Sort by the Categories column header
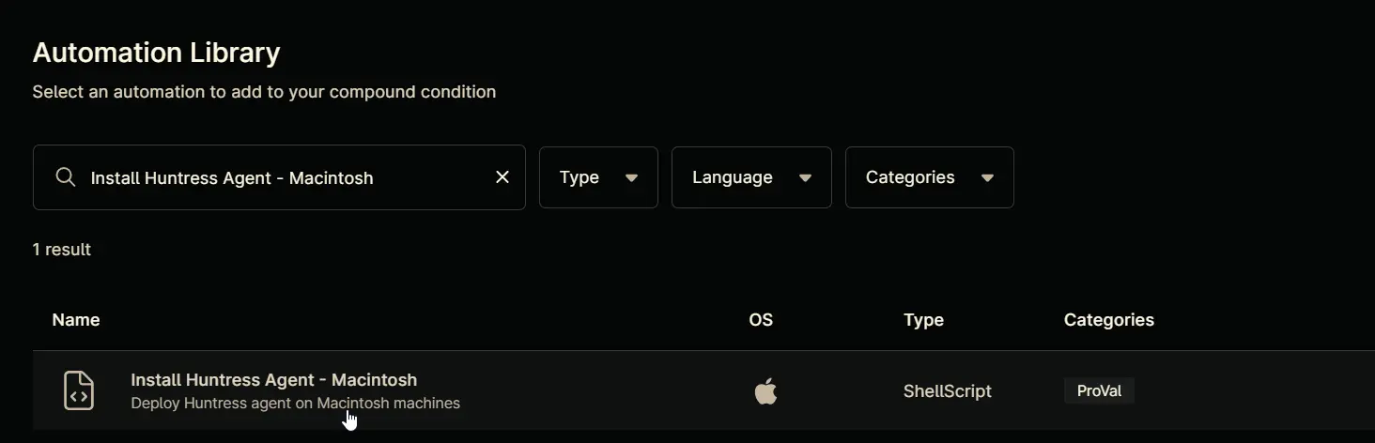Screen dimensions: 1375x443 [x=1109, y=320]
